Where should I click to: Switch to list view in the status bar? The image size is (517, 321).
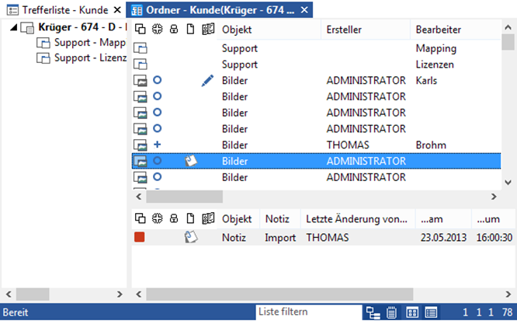[x=431, y=312]
